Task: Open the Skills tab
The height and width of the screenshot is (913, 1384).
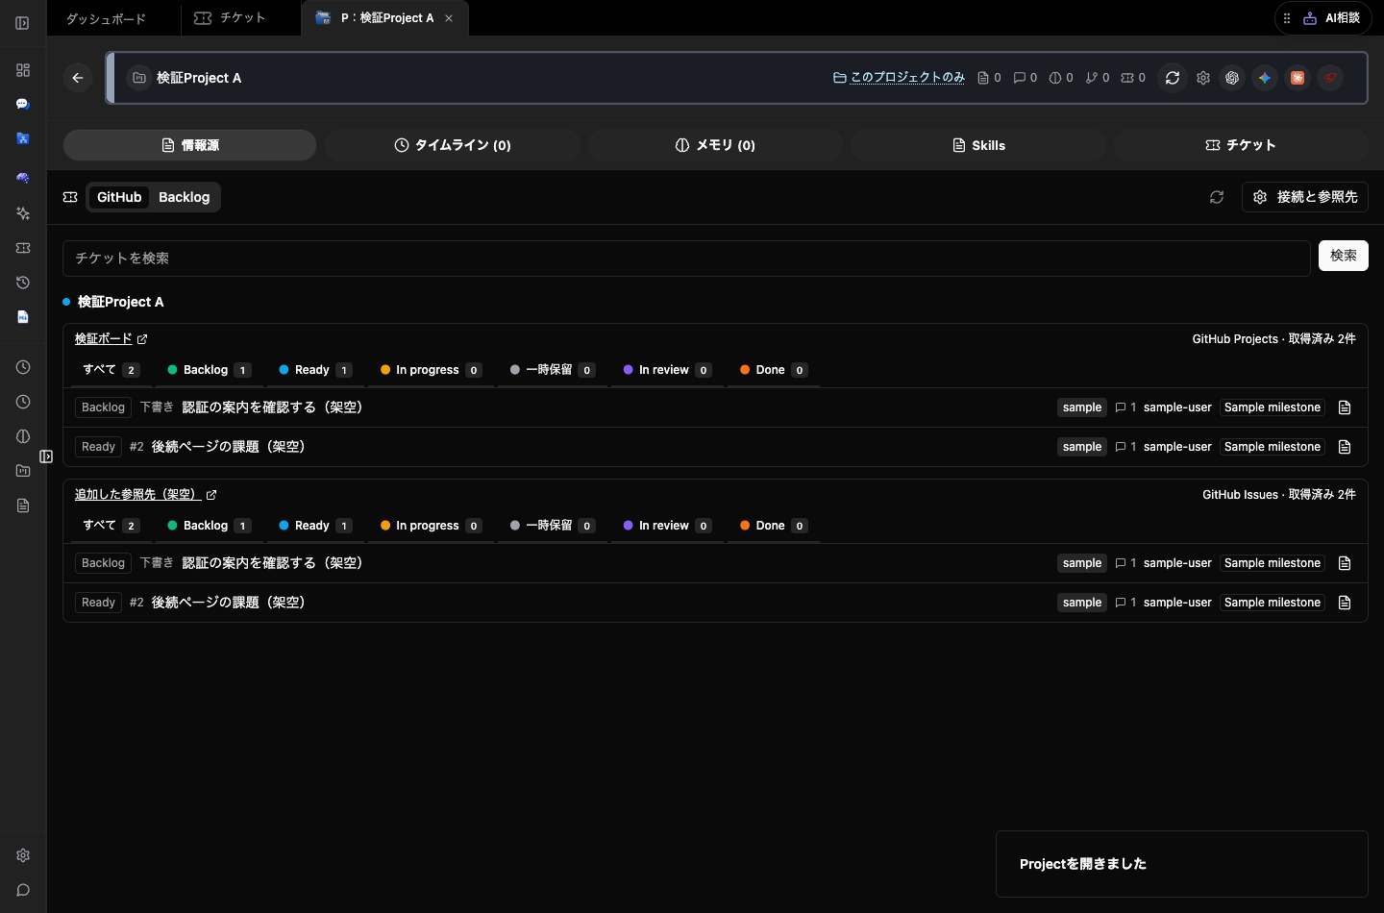Action: [978, 145]
